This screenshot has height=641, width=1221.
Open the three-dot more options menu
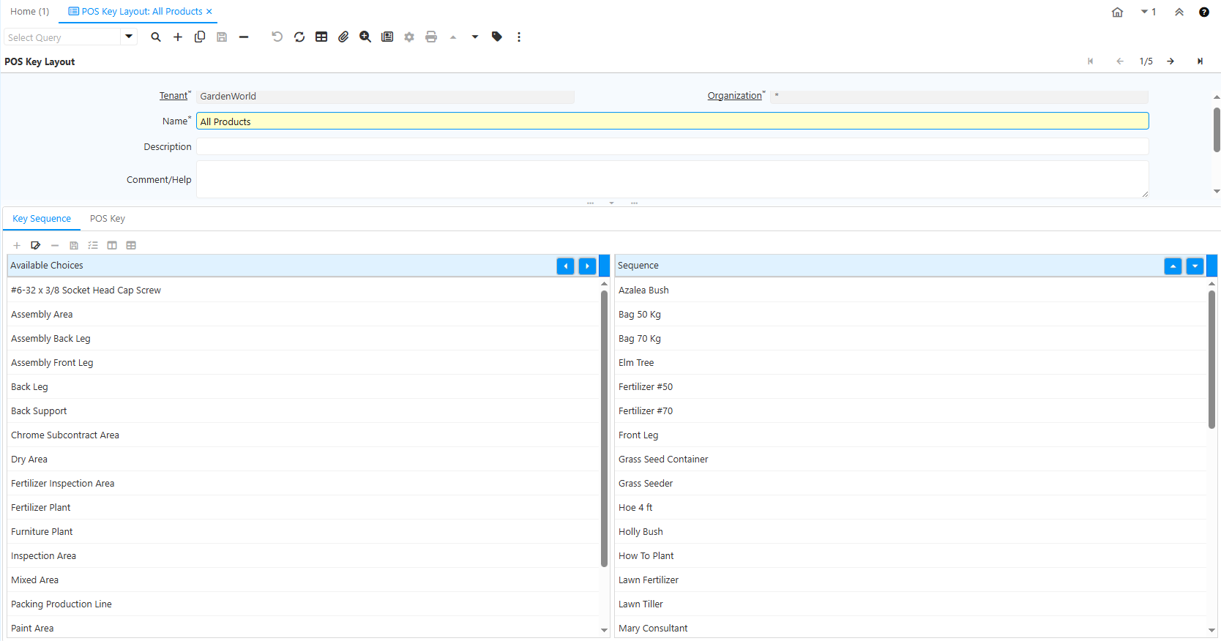click(519, 37)
